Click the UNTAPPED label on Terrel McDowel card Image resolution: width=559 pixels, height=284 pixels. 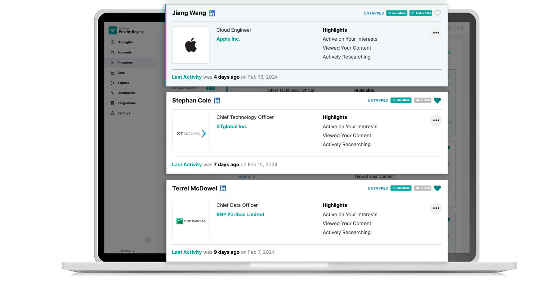pos(378,189)
